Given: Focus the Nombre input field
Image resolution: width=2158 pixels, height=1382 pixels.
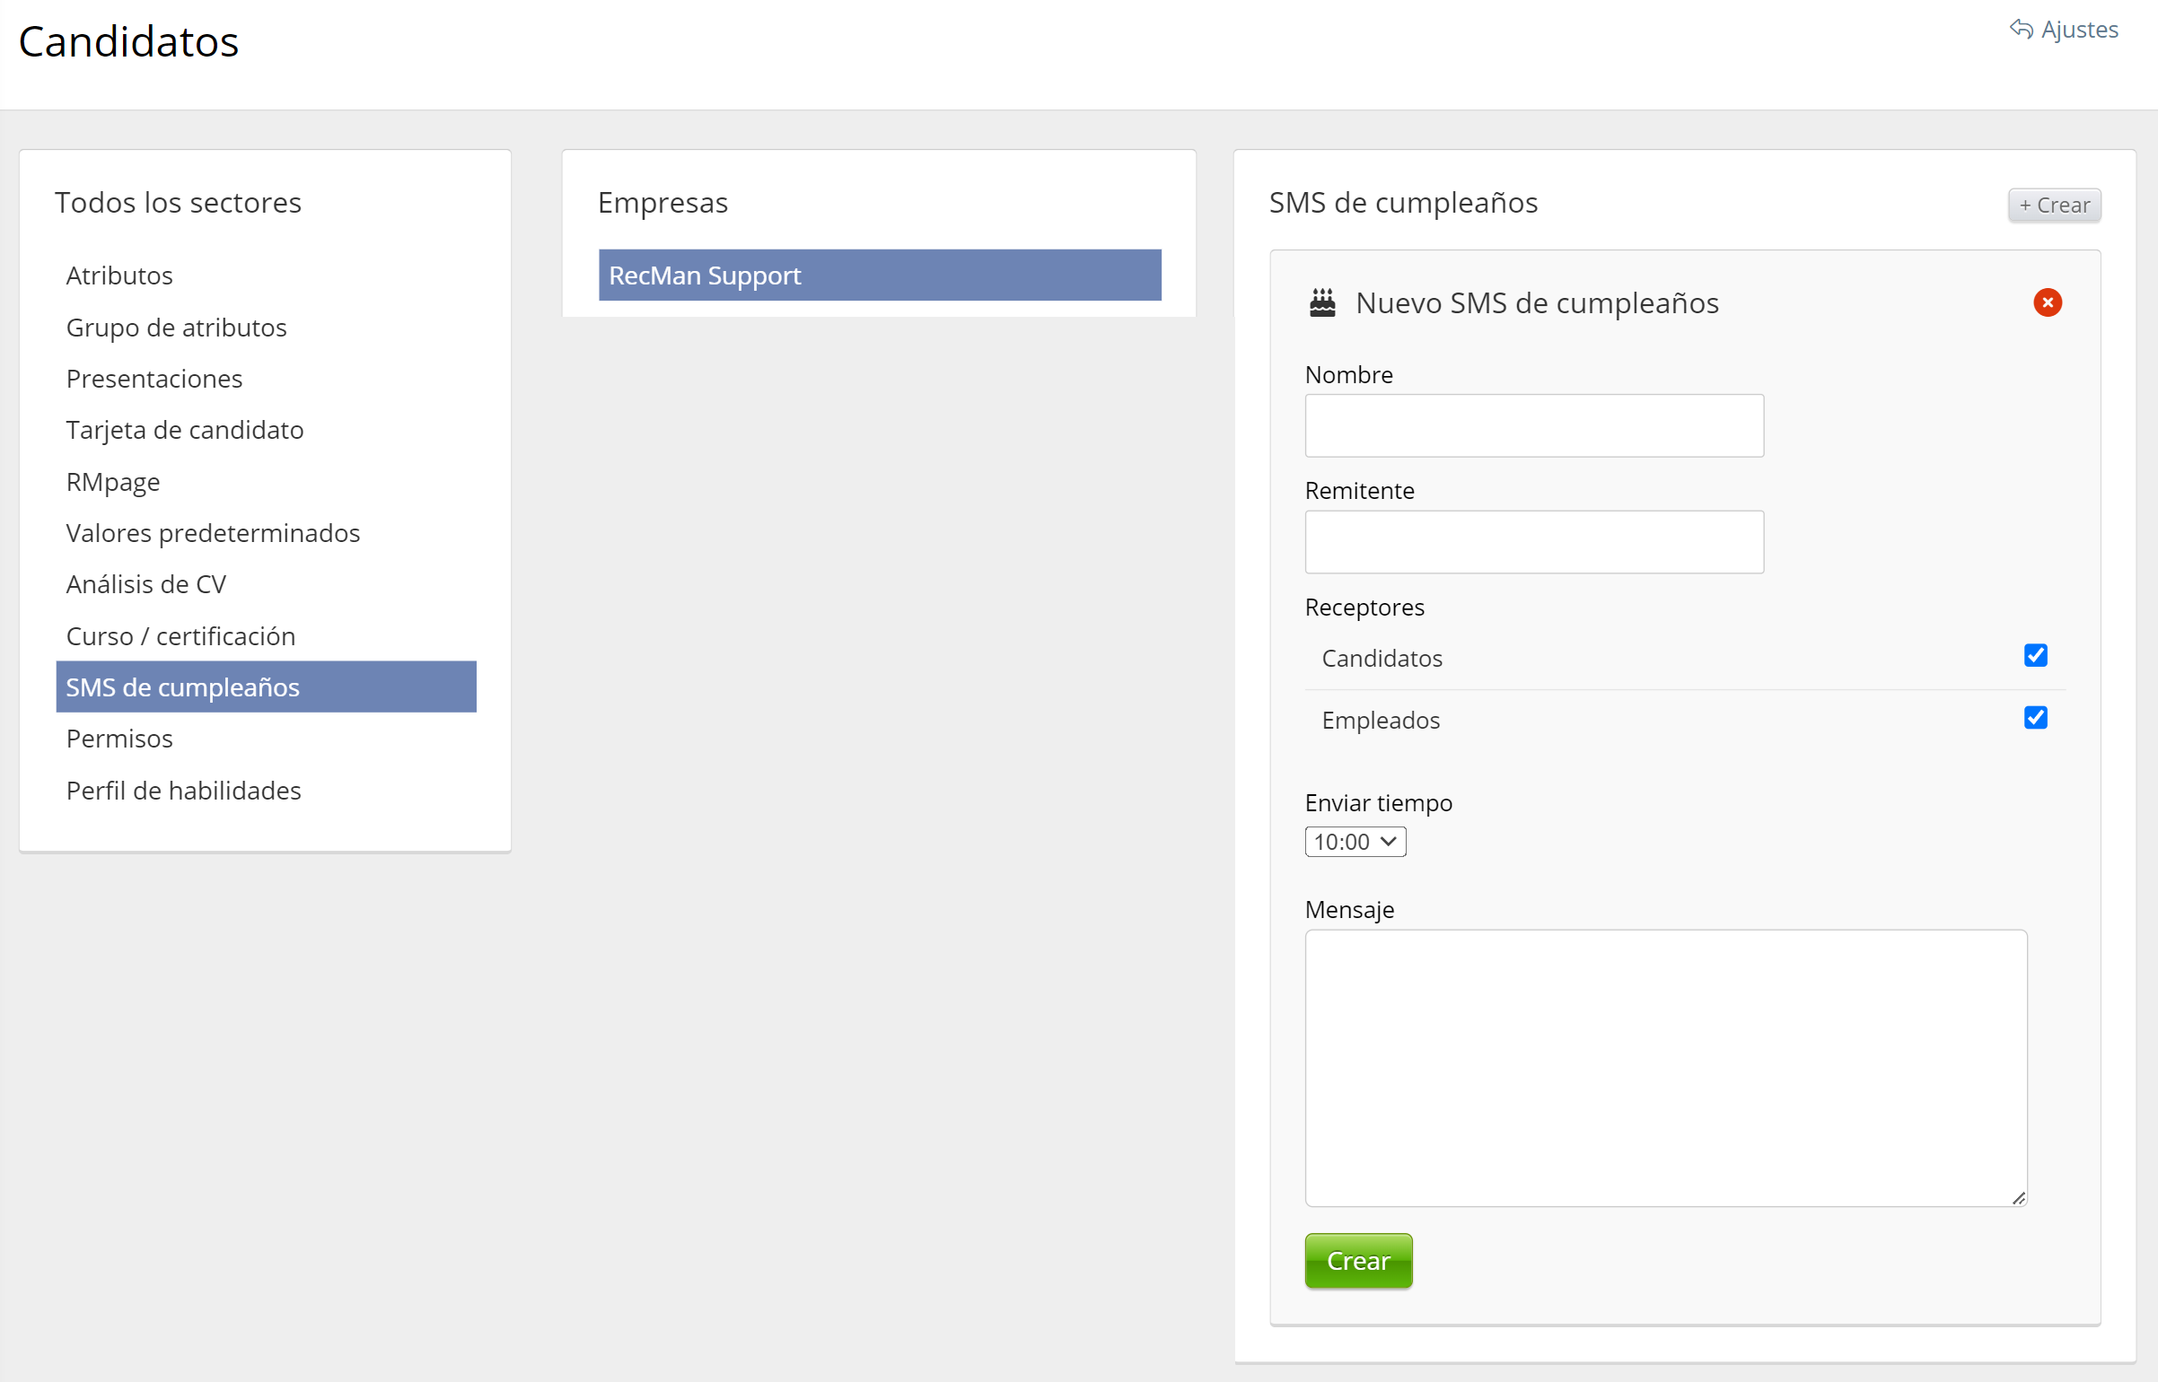Looking at the screenshot, I should (x=1533, y=425).
